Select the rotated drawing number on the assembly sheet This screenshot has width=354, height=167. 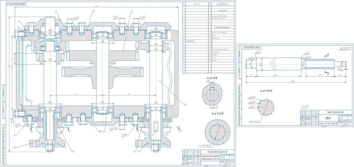[16, 4]
